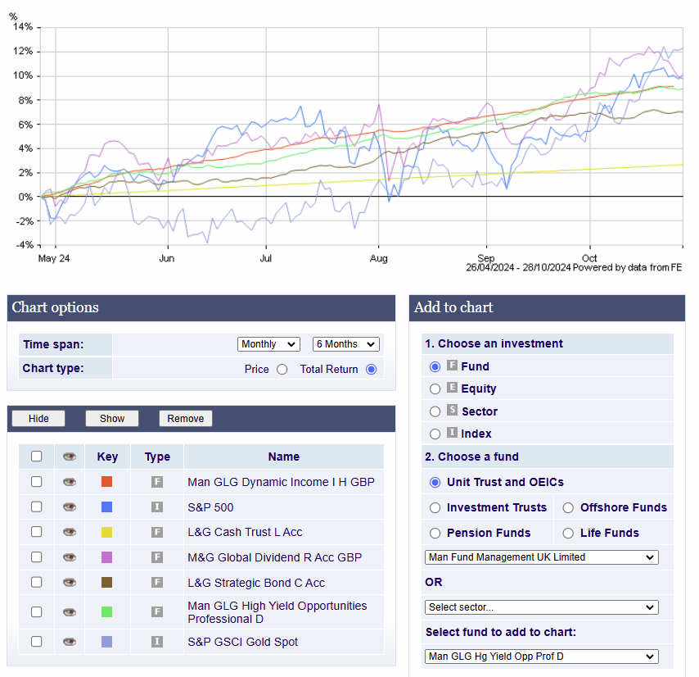This screenshot has height=677, width=699.
Task: Click the E icon next to Equity
Action: tap(452, 388)
